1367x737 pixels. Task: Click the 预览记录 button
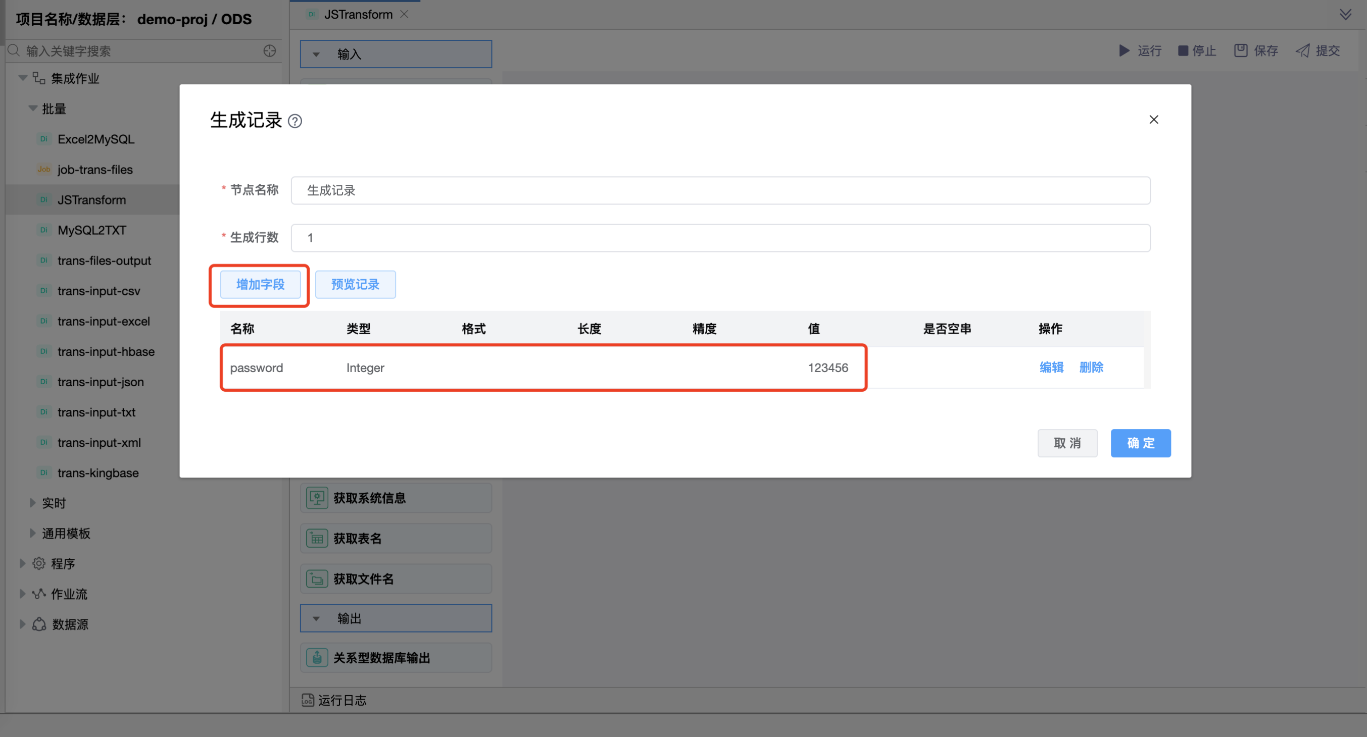pyautogui.click(x=355, y=285)
